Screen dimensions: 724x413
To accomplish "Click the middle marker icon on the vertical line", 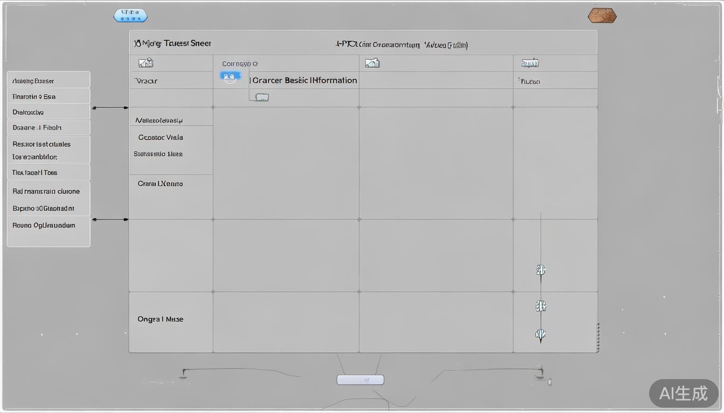I will [x=541, y=306].
